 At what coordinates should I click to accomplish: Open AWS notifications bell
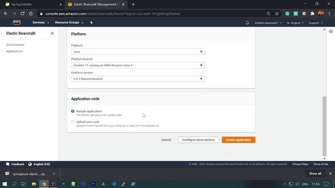pyautogui.click(x=247, y=23)
